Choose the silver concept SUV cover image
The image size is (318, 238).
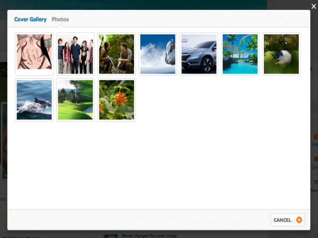pyautogui.click(x=199, y=54)
